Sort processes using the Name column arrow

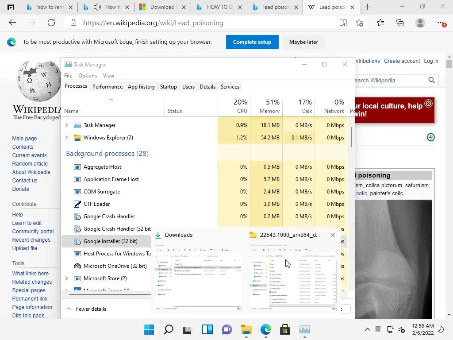pos(111,100)
